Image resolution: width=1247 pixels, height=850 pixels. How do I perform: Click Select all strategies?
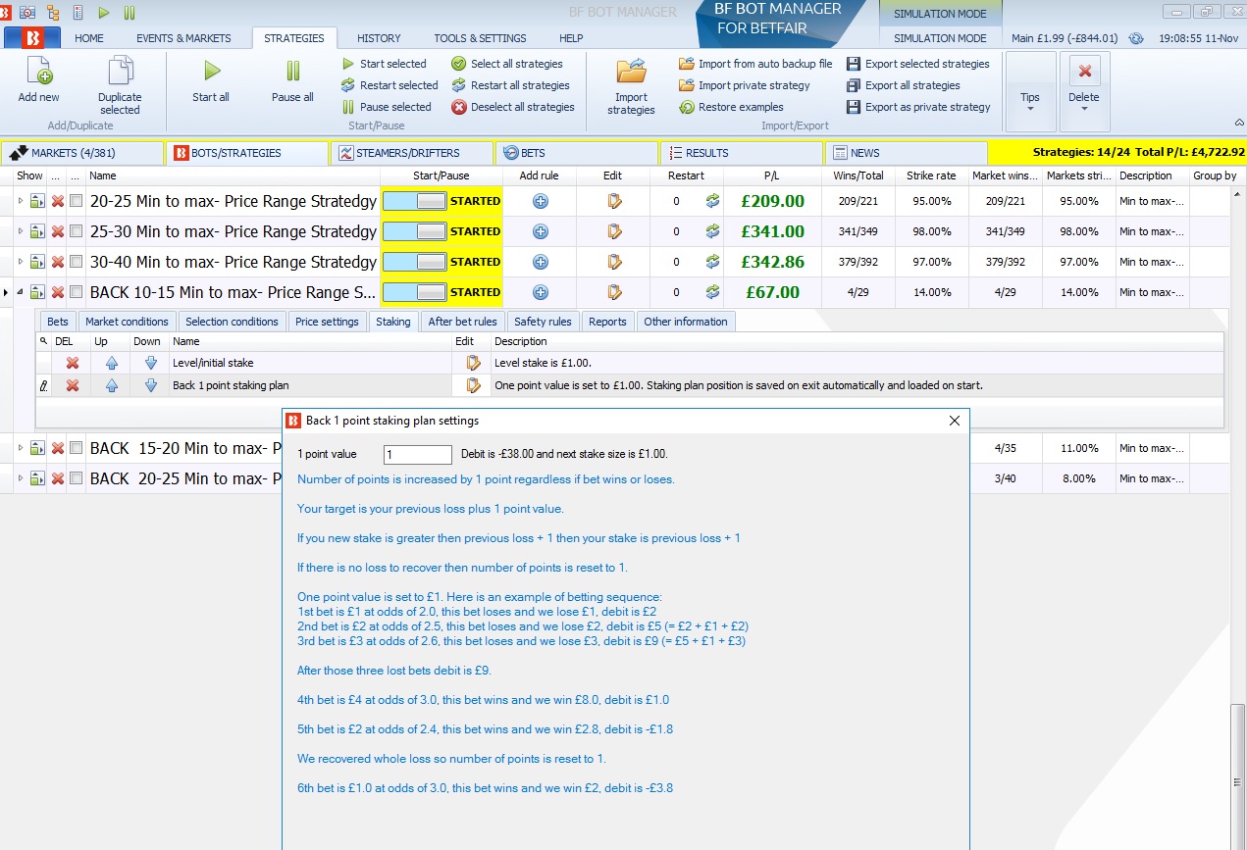click(x=507, y=64)
